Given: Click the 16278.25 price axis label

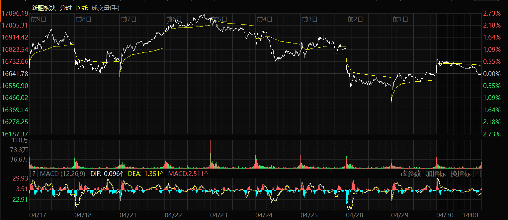Looking at the screenshot, I should [x=15, y=122].
